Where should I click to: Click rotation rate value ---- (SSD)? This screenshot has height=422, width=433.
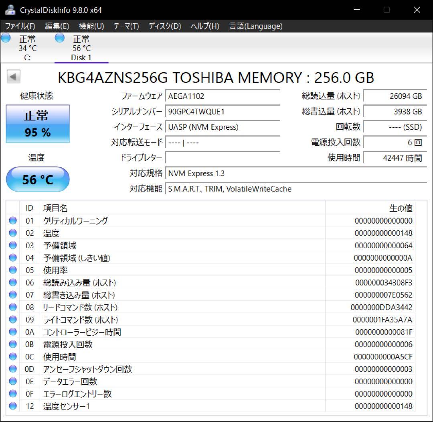[x=395, y=127]
